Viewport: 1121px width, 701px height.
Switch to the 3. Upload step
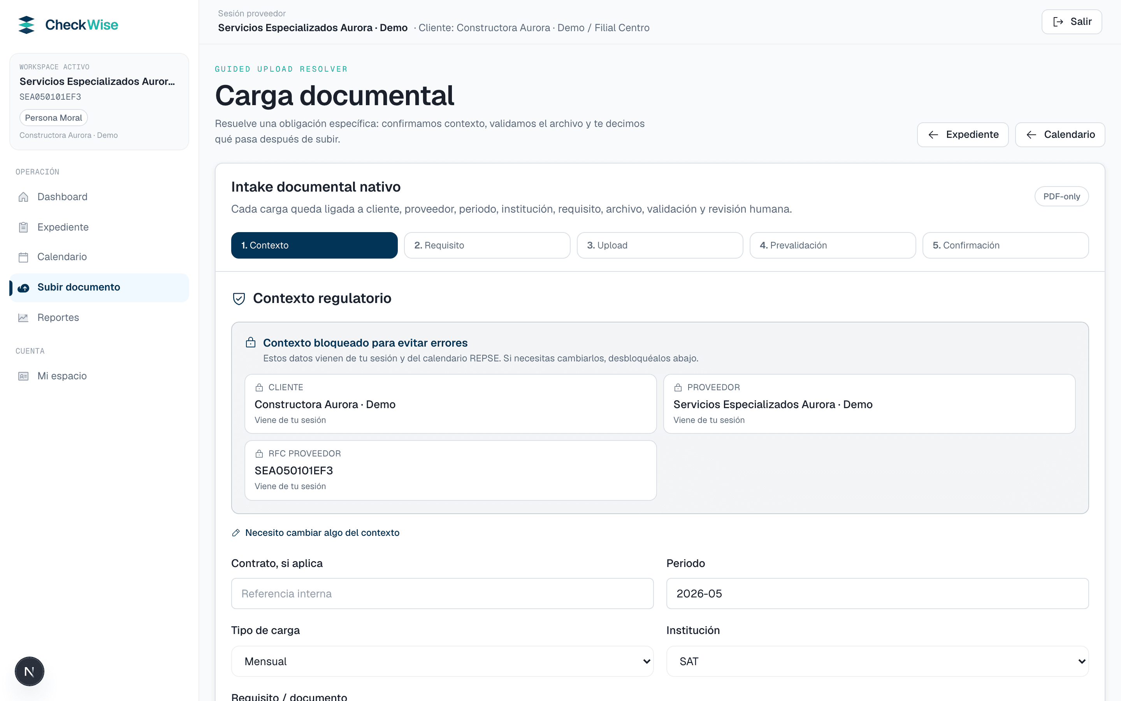(x=660, y=245)
